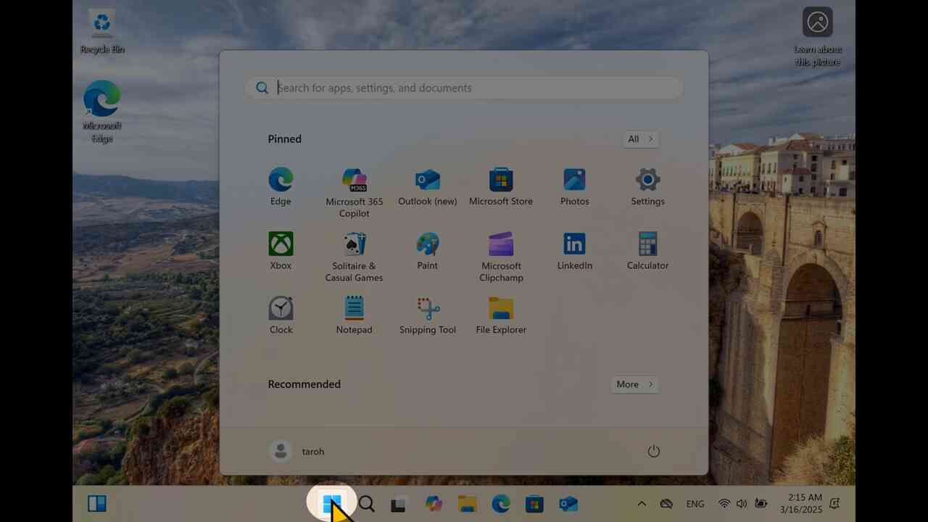Open Edge from pinned apps
This screenshot has width=928, height=522.
click(x=281, y=187)
